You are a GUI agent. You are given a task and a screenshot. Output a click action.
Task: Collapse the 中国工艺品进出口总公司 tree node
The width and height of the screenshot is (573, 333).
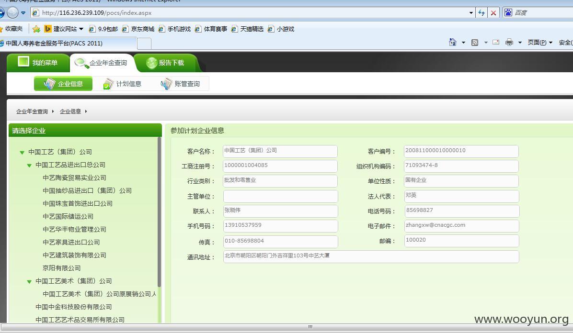[29, 166]
